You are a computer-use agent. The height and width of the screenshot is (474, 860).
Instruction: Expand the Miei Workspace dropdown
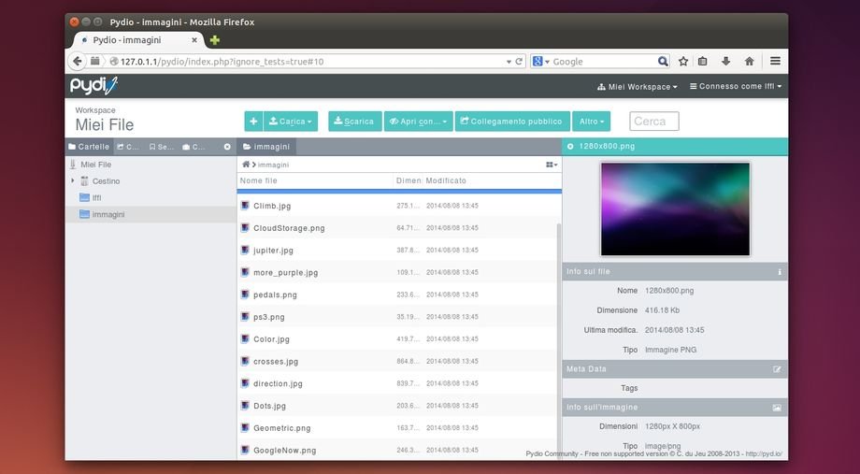tap(637, 87)
